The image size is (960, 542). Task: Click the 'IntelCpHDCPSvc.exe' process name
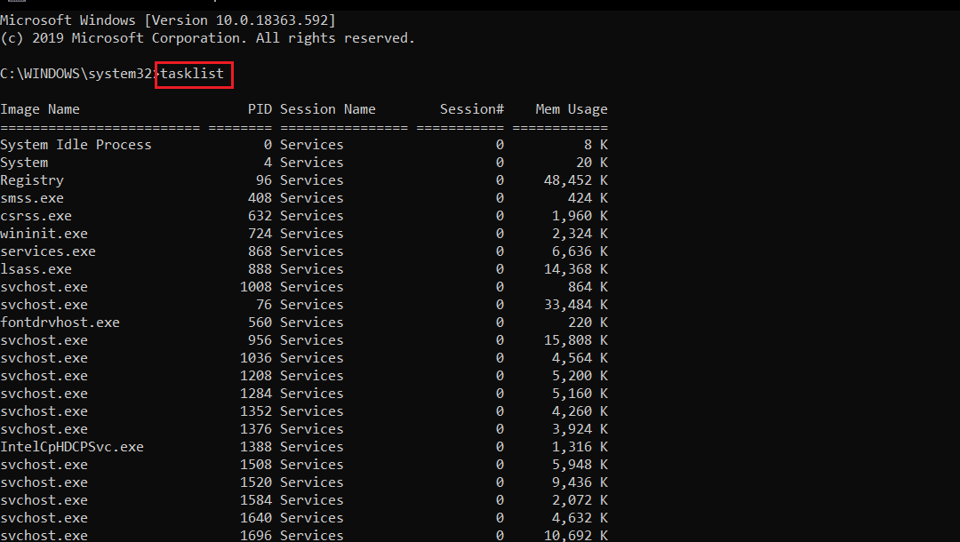(x=72, y=447)
